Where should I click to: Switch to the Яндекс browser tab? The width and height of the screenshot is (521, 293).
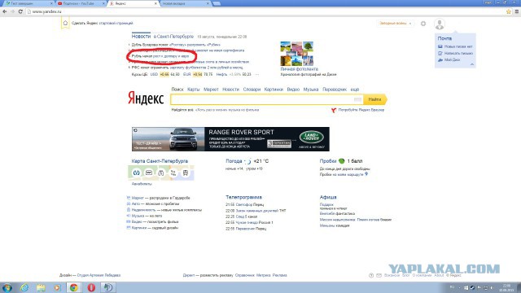pos(133,3)
